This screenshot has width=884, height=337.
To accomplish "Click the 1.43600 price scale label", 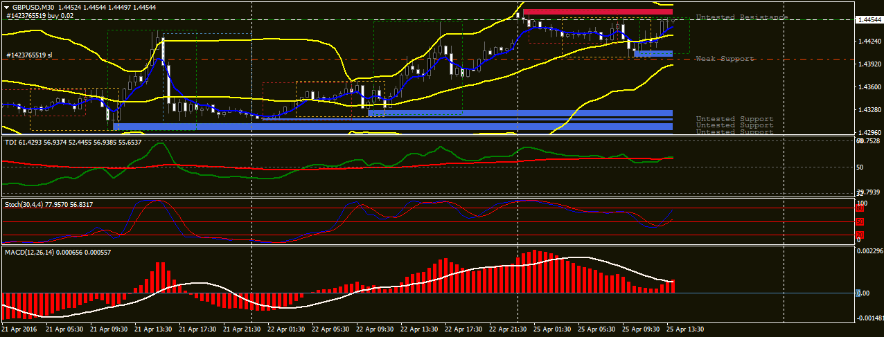I will [869, 87].
